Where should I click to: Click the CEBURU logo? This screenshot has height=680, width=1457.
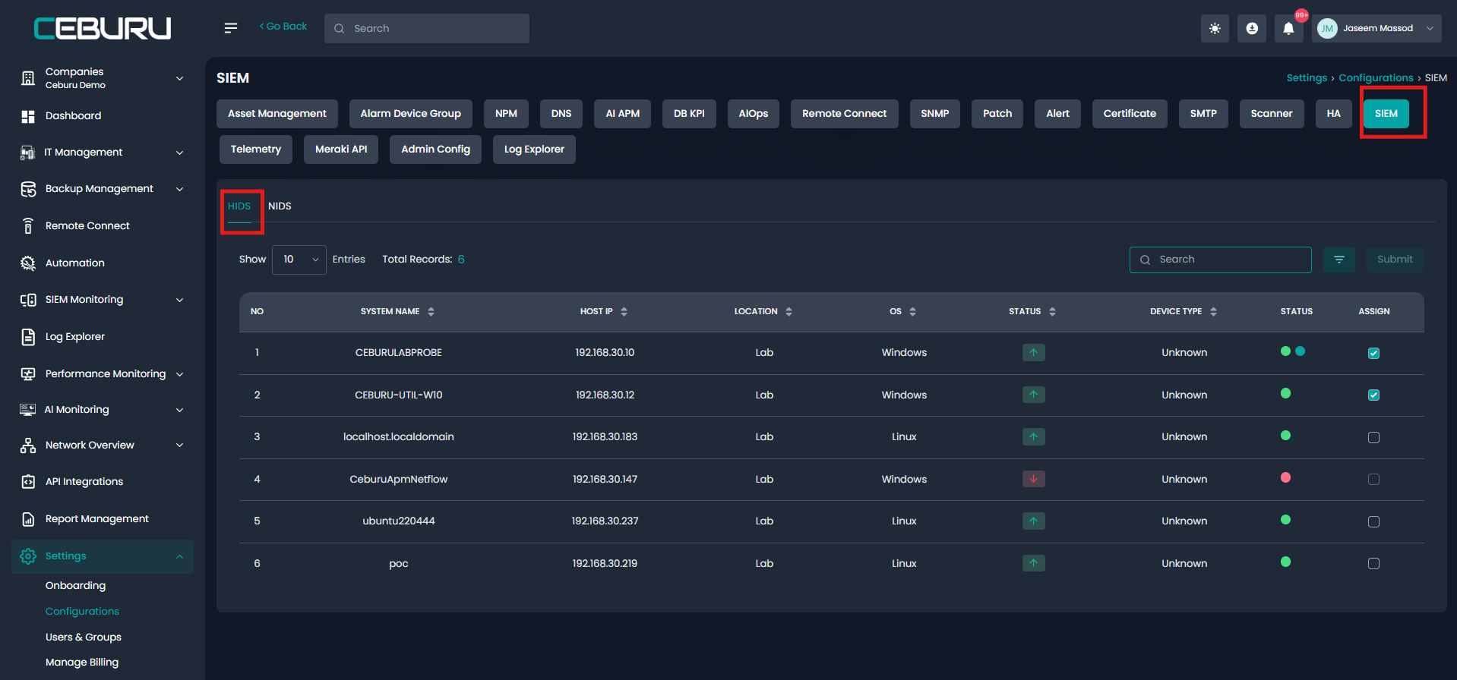point(103,29)
